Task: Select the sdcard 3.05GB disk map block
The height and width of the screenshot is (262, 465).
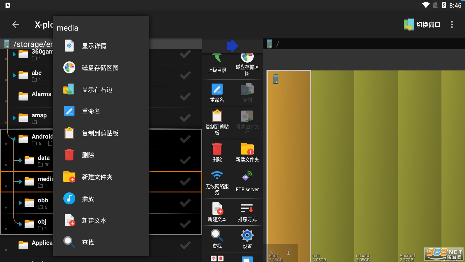Action: [376, 166]
